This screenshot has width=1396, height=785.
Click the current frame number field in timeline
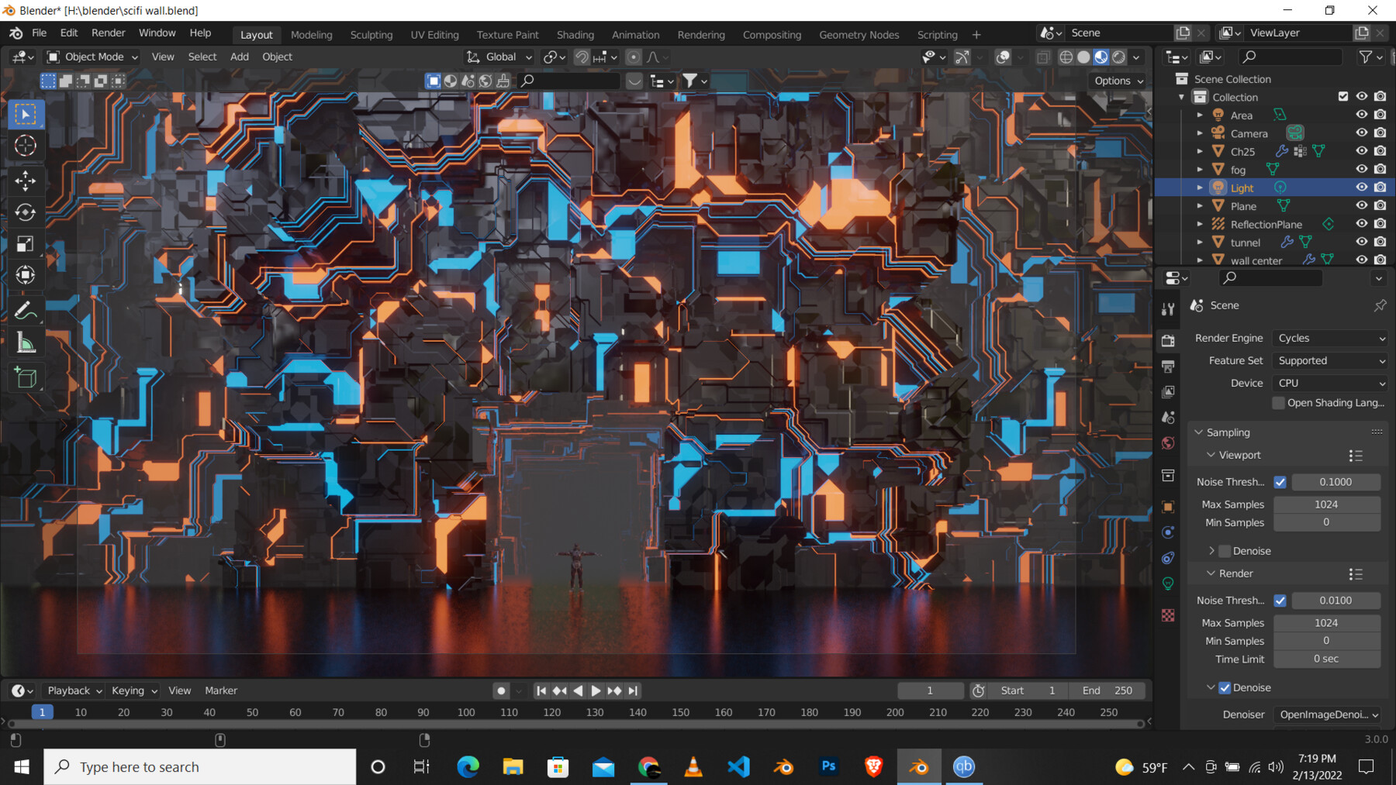click(930, 690)
